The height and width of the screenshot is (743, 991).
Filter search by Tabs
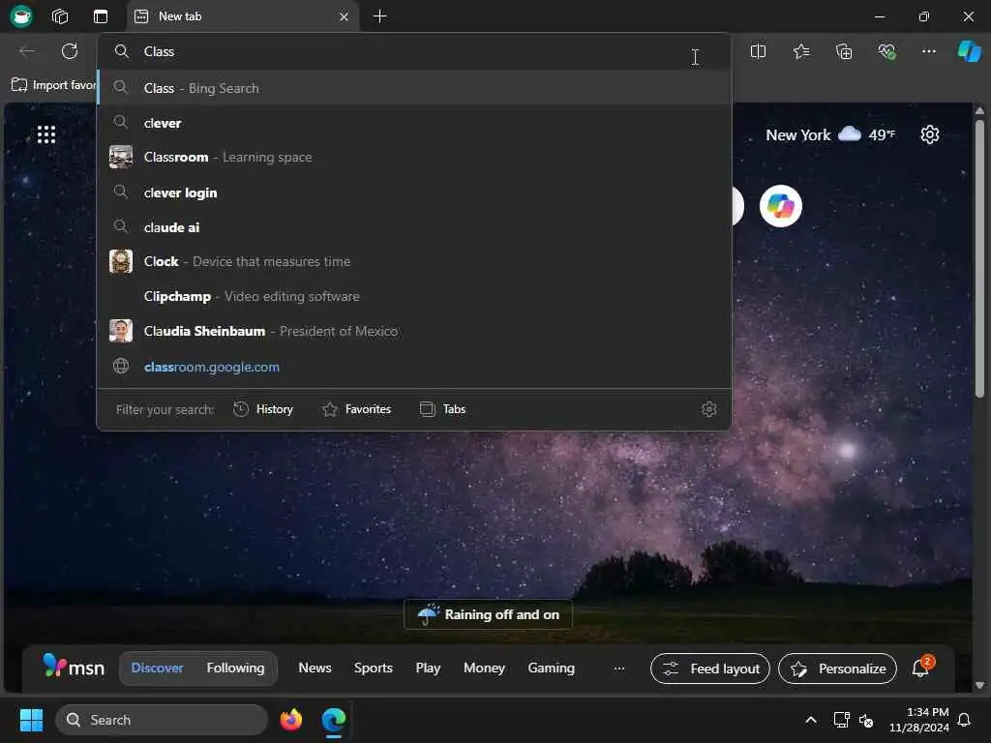[442, 409]
